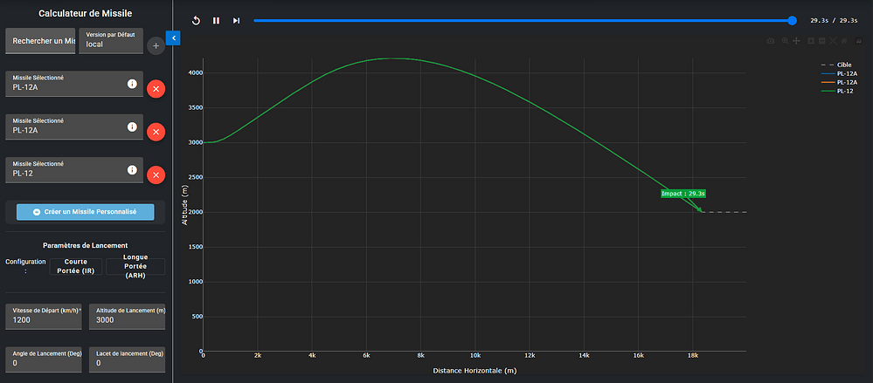Viewport: 873px width, 383px height.
Task: Click the Vitesse de Départ input field
Action: [x=43, y=320]
